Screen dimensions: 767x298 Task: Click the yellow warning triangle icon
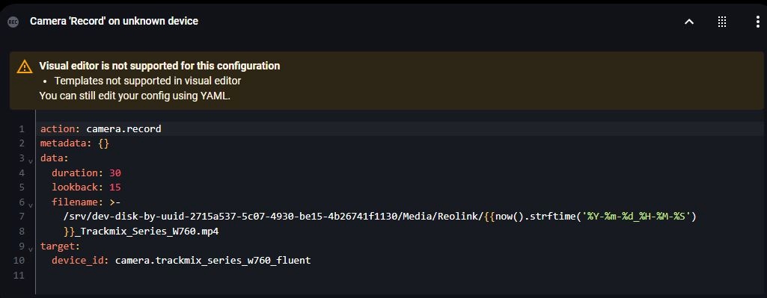coord(25,66)
